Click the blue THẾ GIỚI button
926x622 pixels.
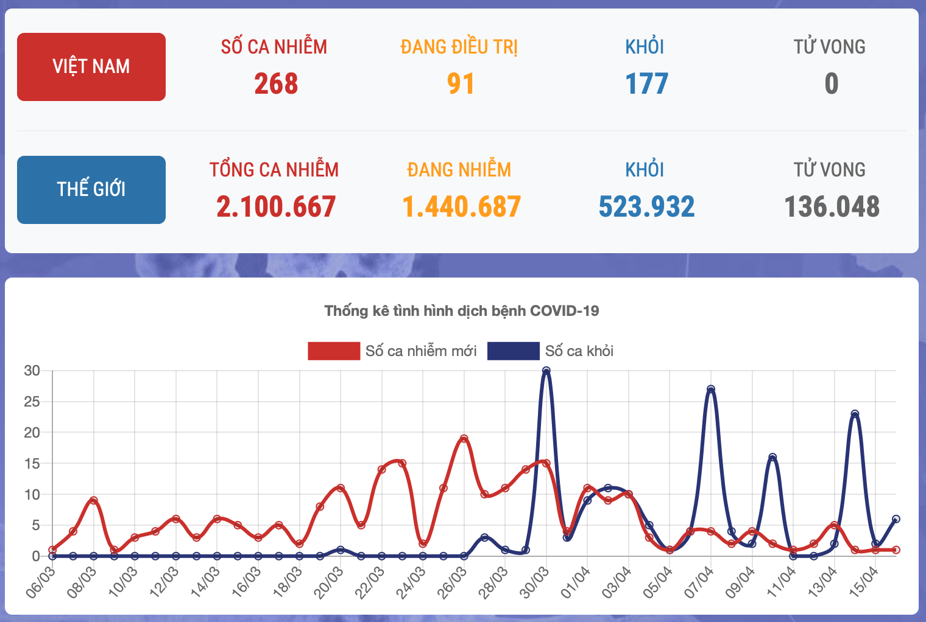coord(91,190)
